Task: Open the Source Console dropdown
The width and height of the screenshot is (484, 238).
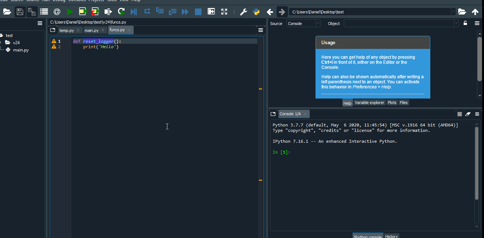Action: 304,24
